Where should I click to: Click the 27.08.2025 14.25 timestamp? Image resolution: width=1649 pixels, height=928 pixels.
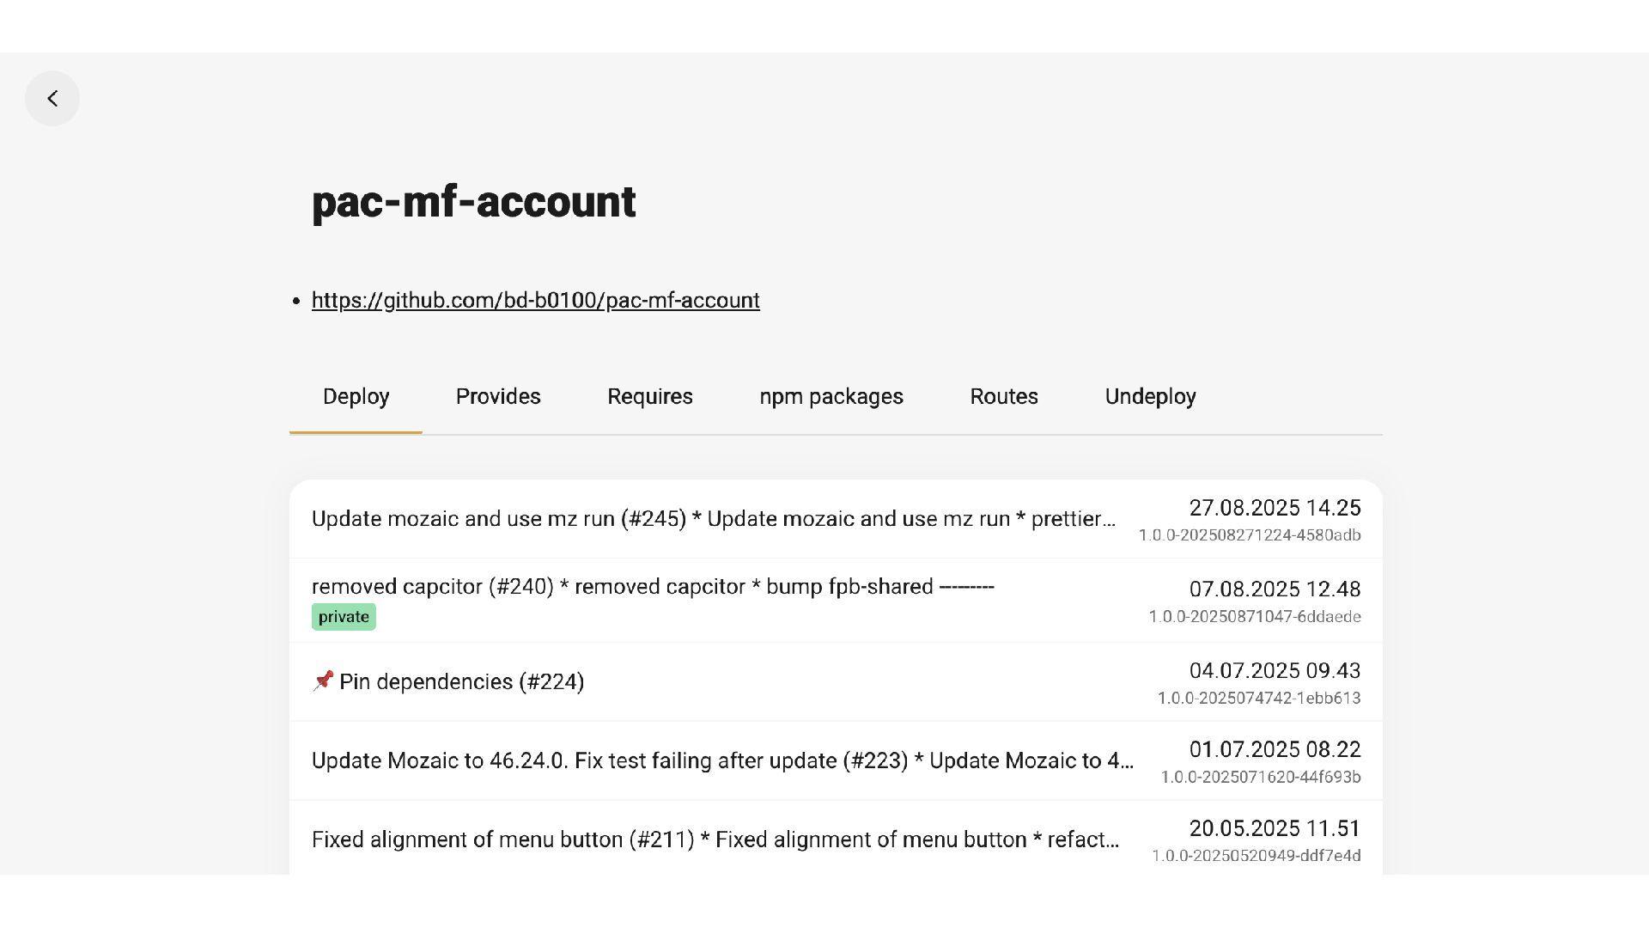pos(1275,508)
